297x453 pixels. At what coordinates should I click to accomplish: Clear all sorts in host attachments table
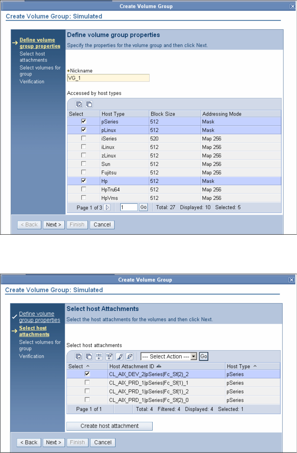tap(129, 356)
